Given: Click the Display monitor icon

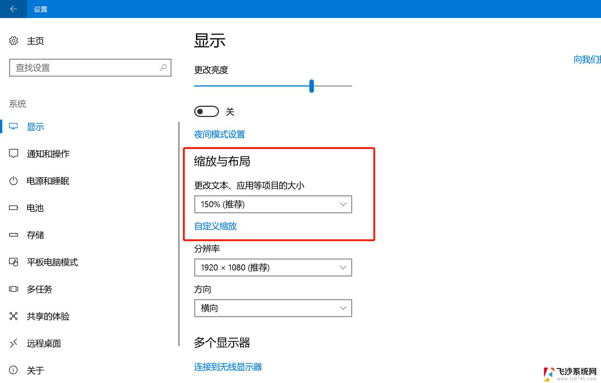Looking at the screenshot, I should pos(14,127).
